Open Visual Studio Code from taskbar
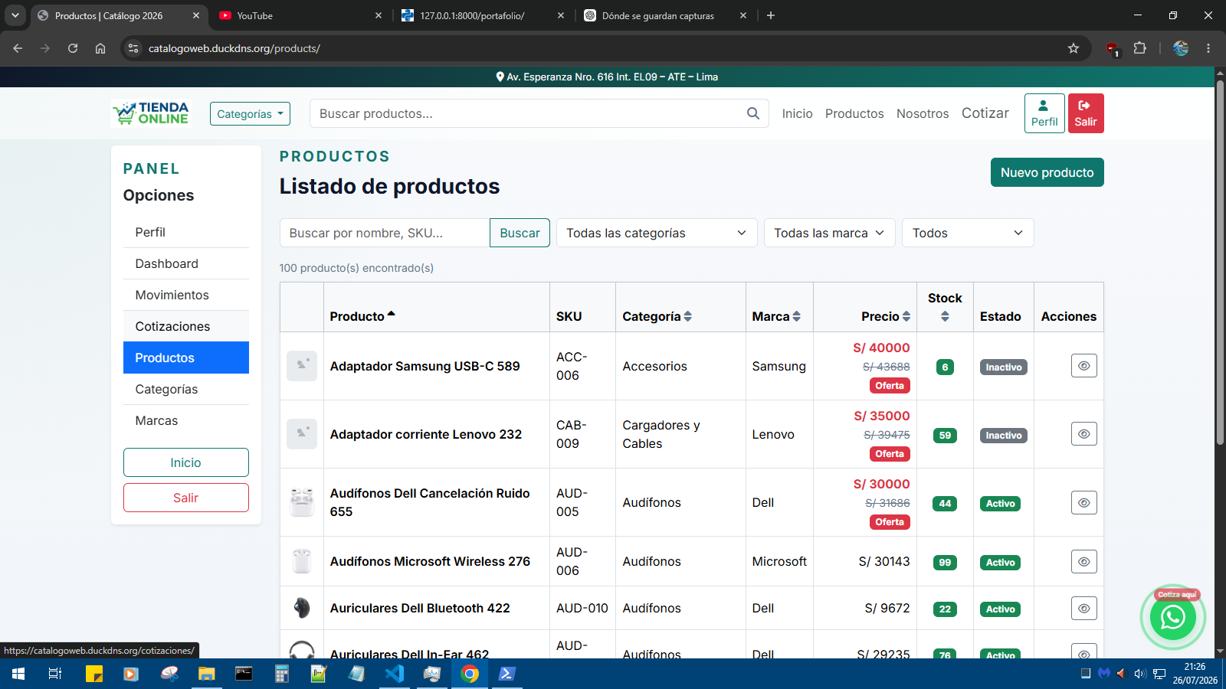 click(x=395, y=674)
